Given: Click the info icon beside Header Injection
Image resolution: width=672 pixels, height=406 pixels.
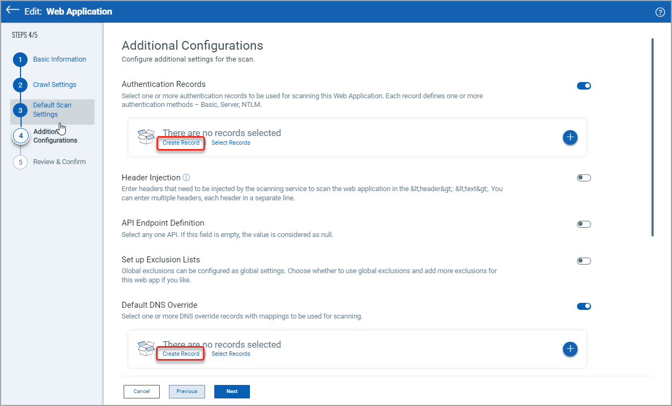Looking at the screenshot, I should (186, 177).
